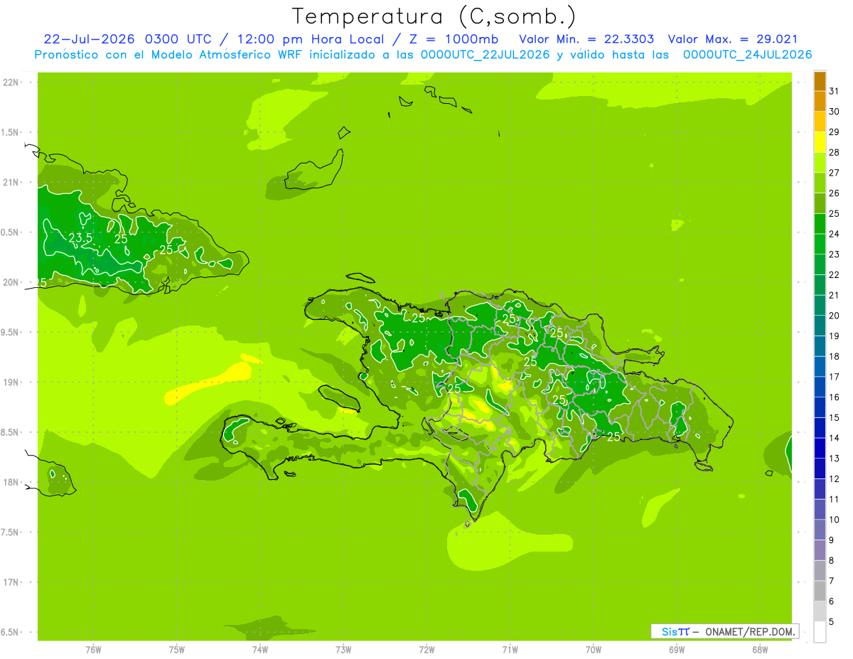853x659 pixels.
Task: Click the "1.5N" latitude axis label
Action: click(10, 132)
